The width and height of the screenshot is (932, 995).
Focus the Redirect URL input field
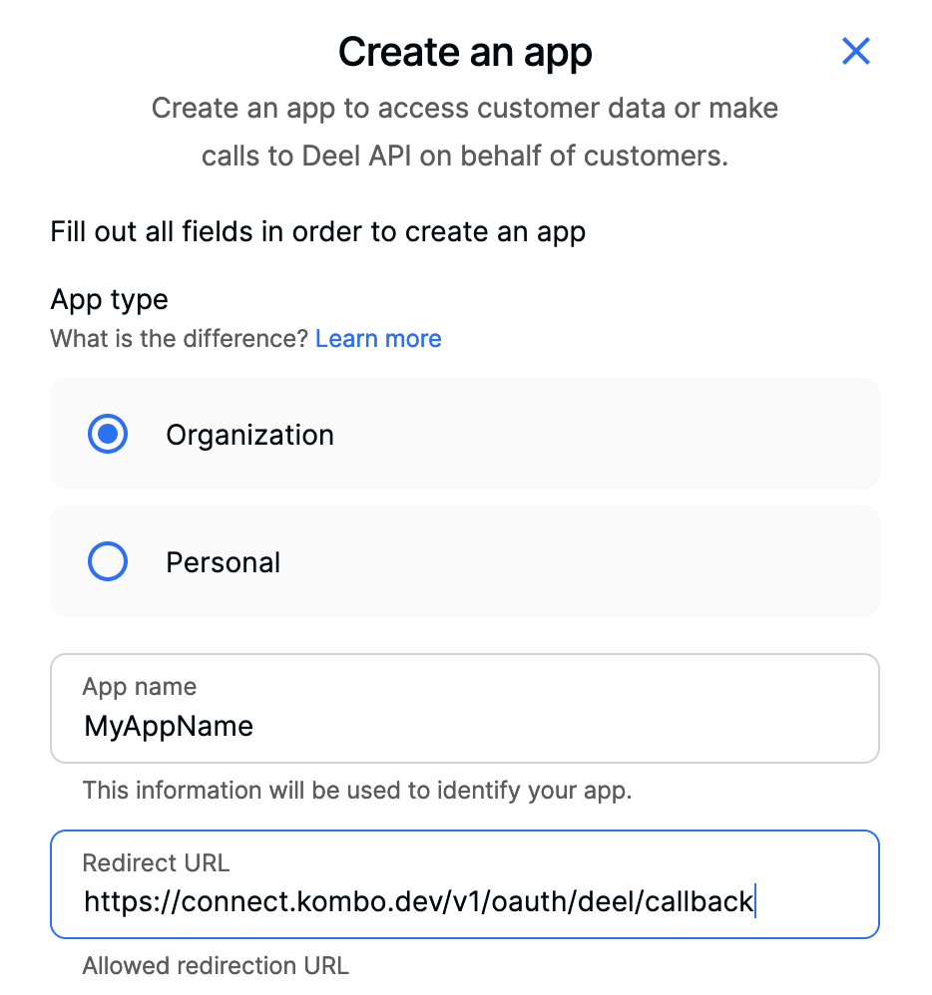click(x=465, y=884)
